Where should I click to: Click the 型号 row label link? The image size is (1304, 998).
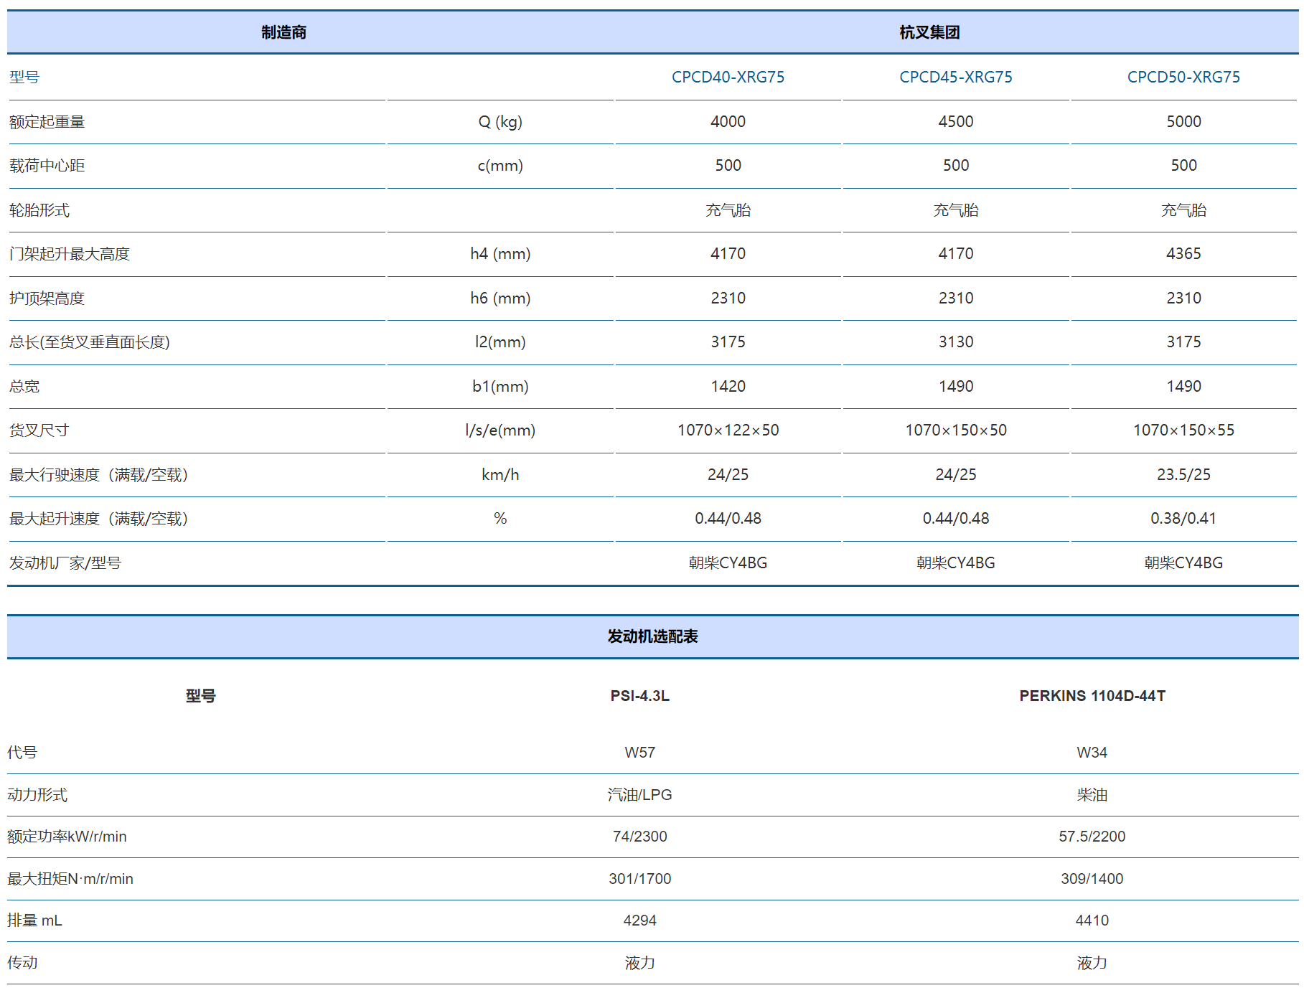[24, 77]
